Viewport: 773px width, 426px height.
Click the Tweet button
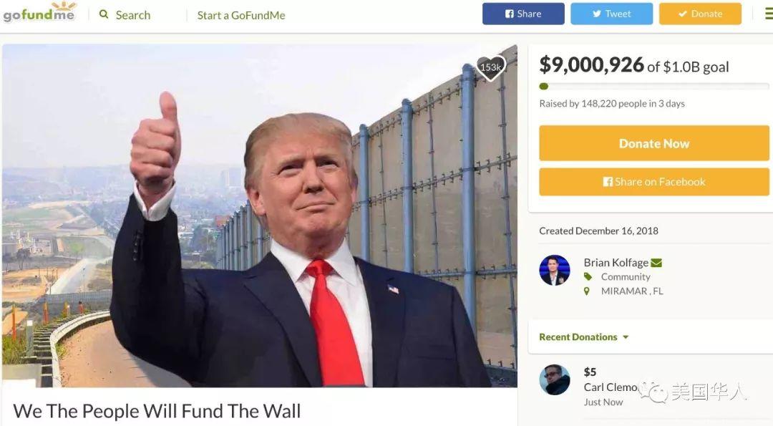pyautogui.click(x=612, y=14)
